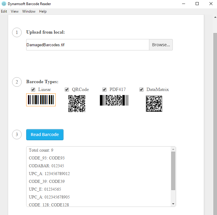This screenshot has width=217, height=215.
Task: Click the Linear barcode sample image
Action: [x=41, y=100]
